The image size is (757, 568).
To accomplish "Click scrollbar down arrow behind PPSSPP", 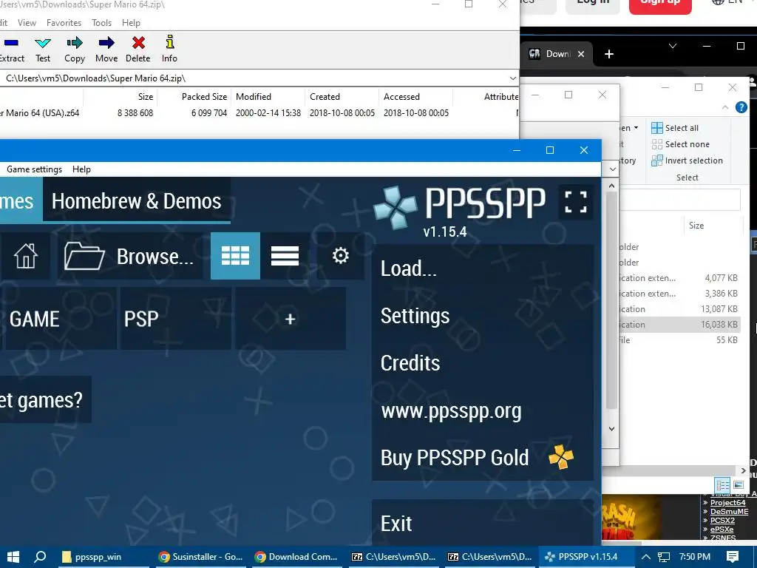I will pyautogui.click(x=611, y=428).
